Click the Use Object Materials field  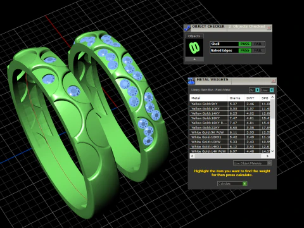point(250,163)
